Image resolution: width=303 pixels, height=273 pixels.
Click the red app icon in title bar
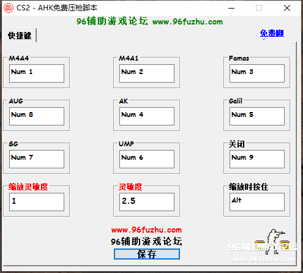coord(9,8)
